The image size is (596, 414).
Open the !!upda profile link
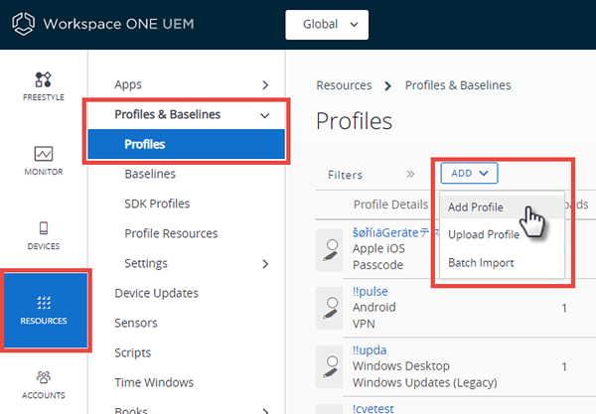370,350
